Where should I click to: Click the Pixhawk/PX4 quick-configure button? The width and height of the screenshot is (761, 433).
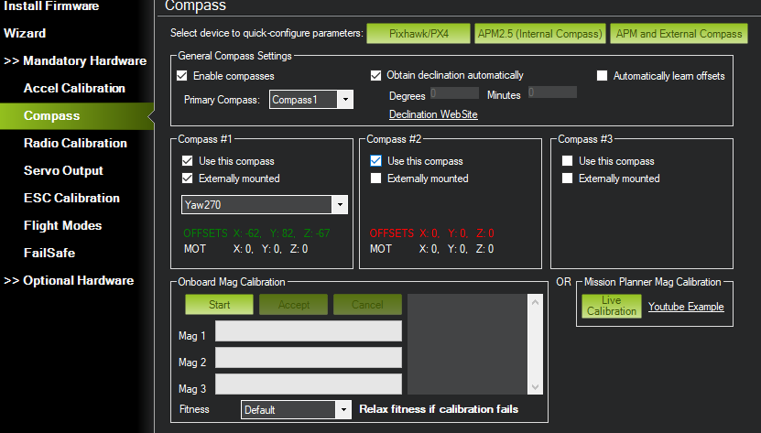[419, 34]
